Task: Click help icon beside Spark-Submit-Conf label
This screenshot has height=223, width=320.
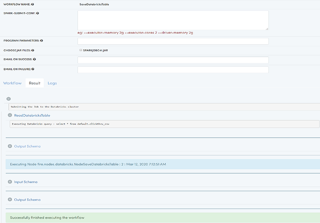Action: [38, 13]
